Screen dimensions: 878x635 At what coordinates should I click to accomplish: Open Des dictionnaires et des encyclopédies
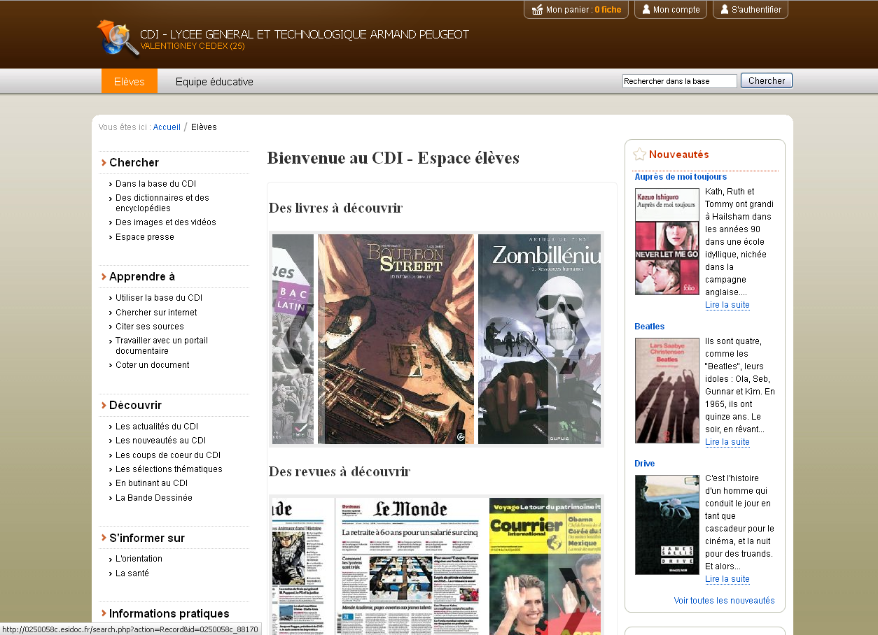[162, 203]
